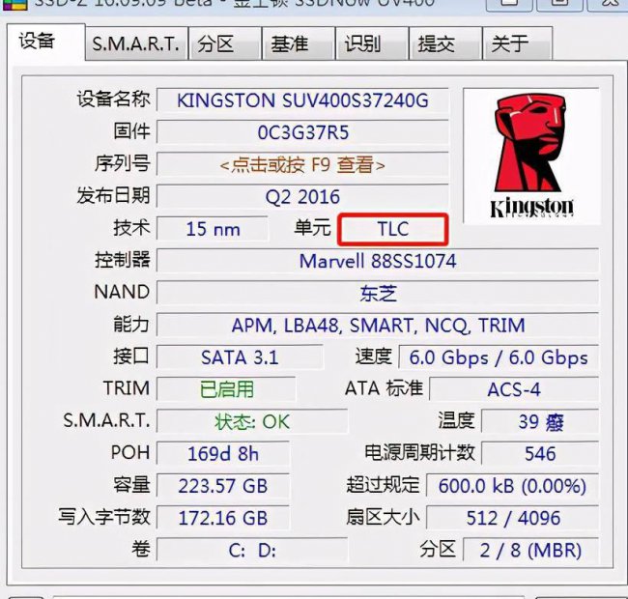This screenshot has height=599, width=628.
Task: Open the 提交 tab
Action: pos(445,43)
